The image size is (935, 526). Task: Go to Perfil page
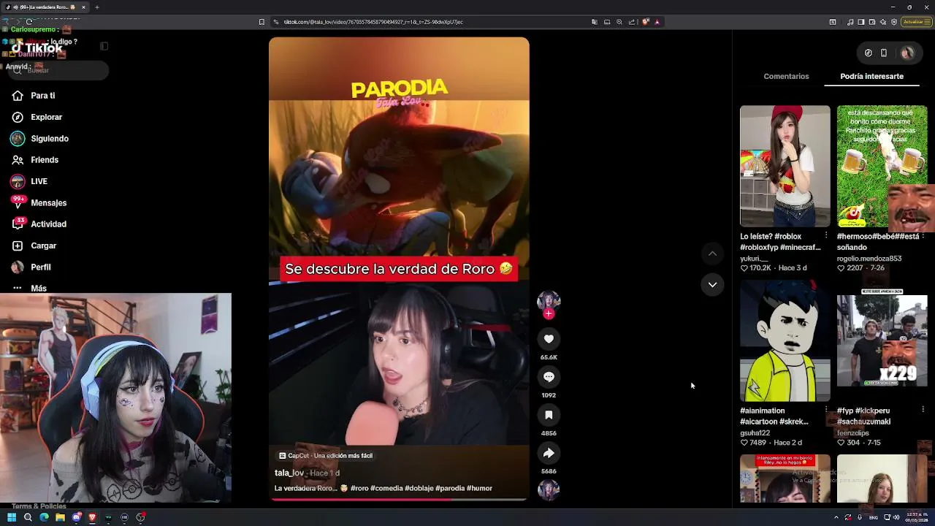40,267
